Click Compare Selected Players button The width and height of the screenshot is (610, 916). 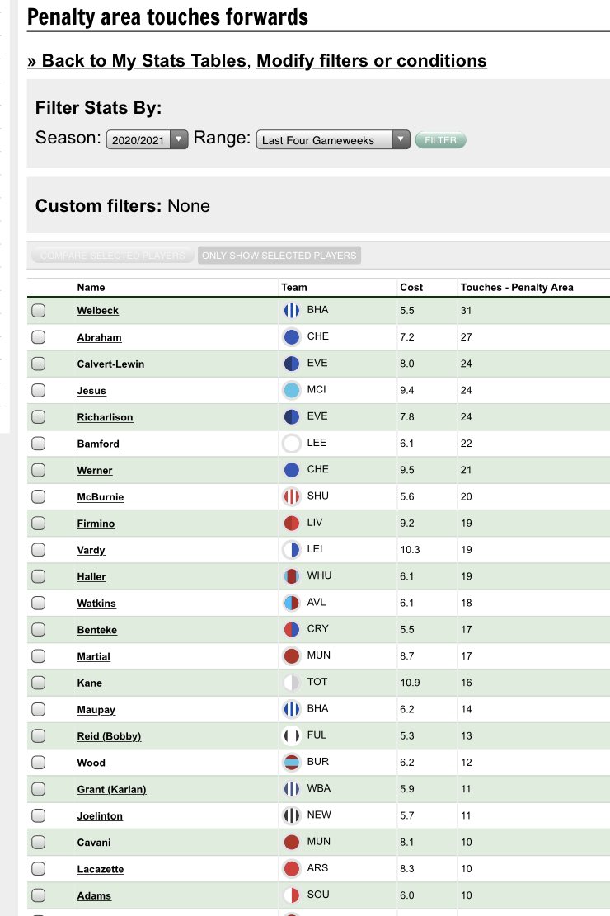point(112,256)
